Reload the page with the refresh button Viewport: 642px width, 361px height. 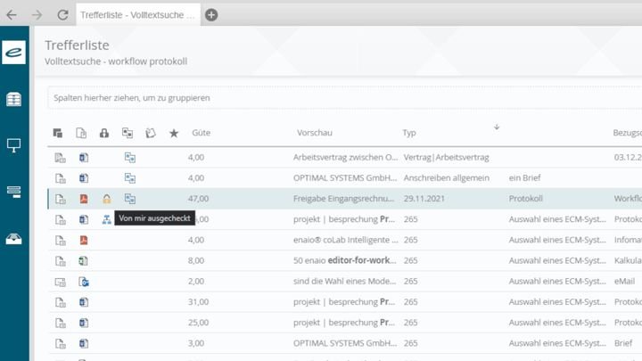click(x=62, y=14)
